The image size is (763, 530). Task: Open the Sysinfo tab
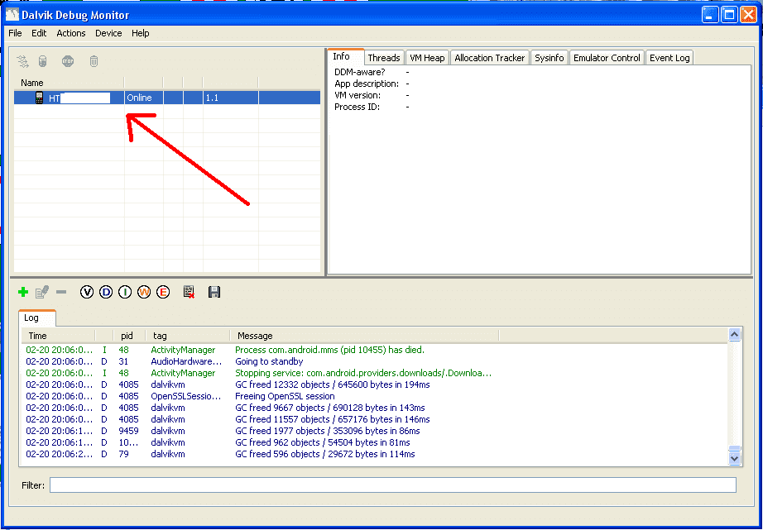pos(549,58)
